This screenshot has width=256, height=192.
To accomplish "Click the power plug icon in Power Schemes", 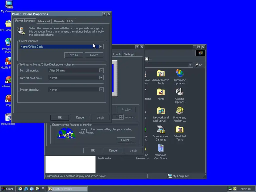I will 21,31.
